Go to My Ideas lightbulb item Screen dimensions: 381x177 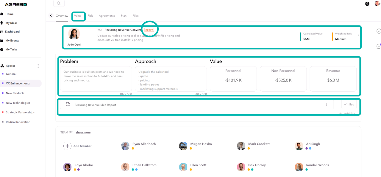(x=11, y=23)
